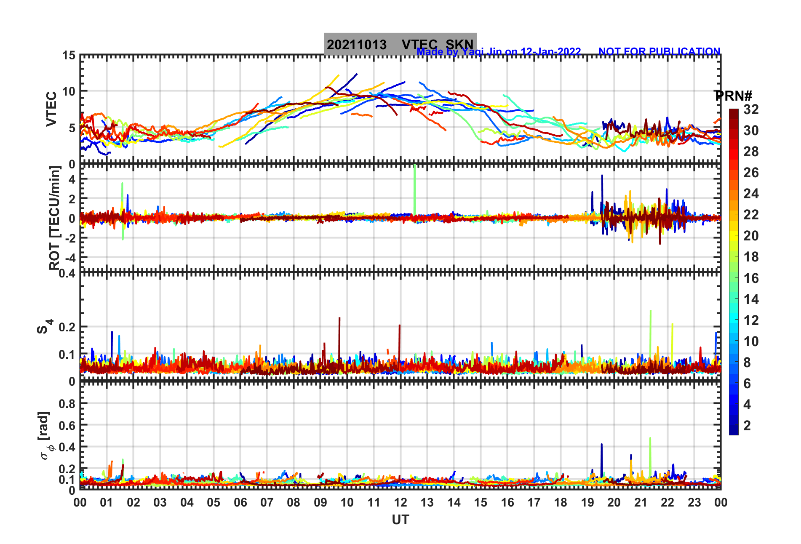
Task: Select colorbar tick label "16"
Action: 751,278
